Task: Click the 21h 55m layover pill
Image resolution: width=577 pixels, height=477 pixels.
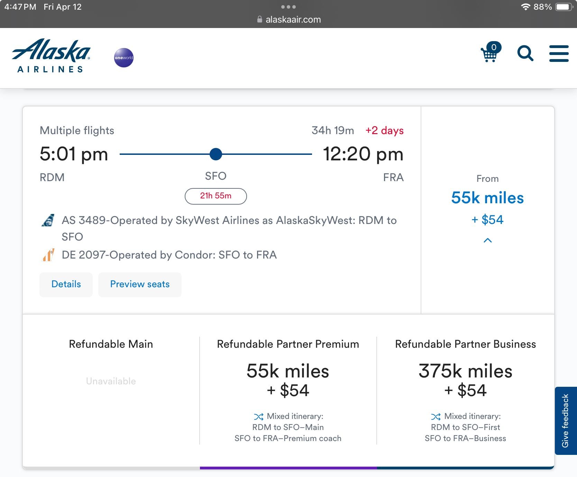Action: [216, 196]
